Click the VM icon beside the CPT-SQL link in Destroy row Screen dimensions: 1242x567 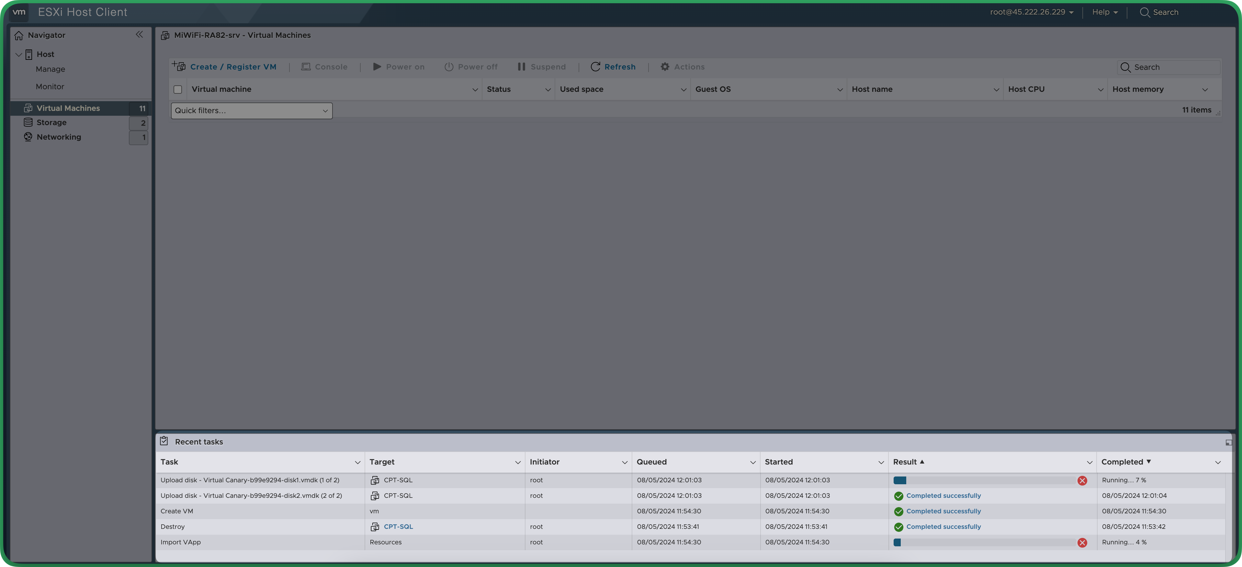pyautogui.click(x=375, y=527)
